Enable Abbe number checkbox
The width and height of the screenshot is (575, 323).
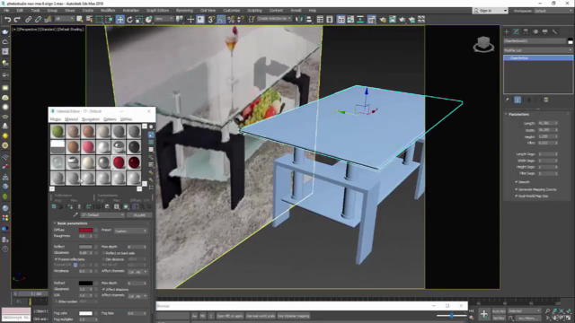pyautogui.click(x=56, y=301)
